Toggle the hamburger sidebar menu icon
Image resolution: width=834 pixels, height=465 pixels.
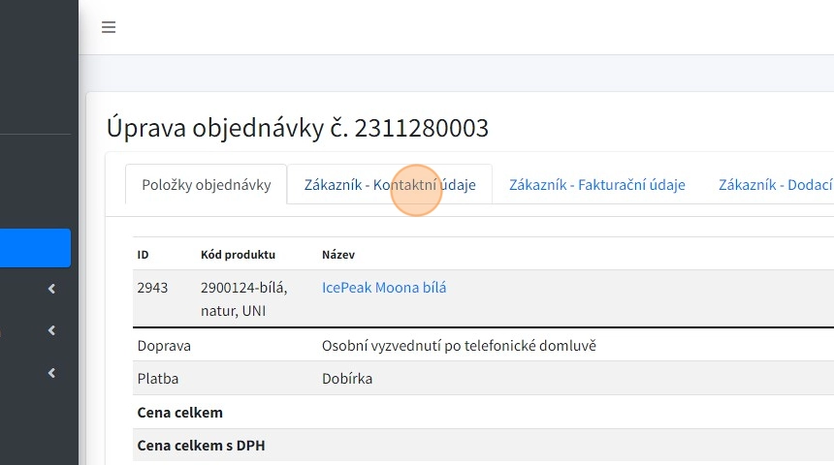[x=109, y=27]
